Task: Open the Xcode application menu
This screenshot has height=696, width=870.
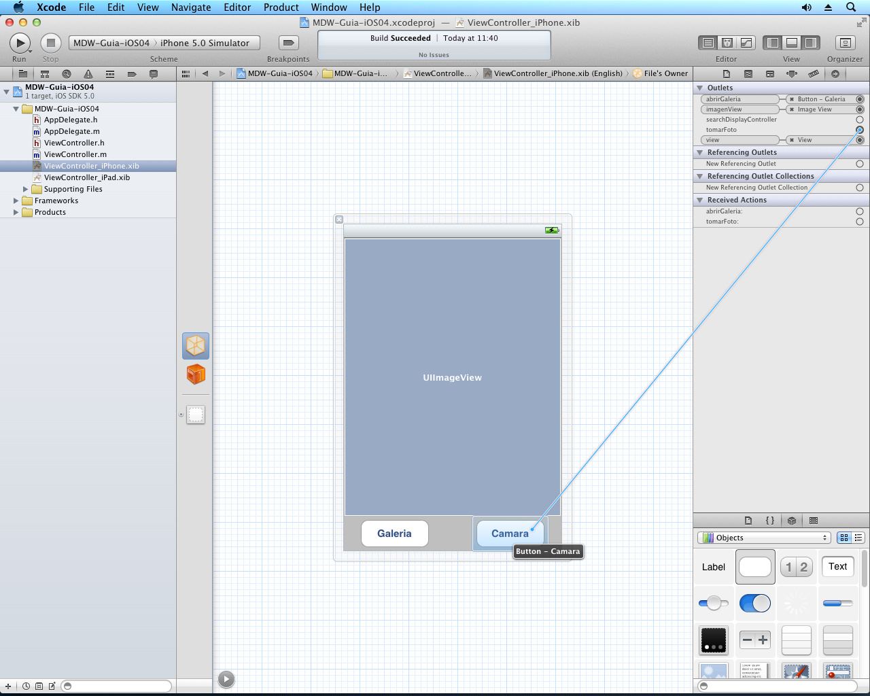Action: click(x=51, y=7)
